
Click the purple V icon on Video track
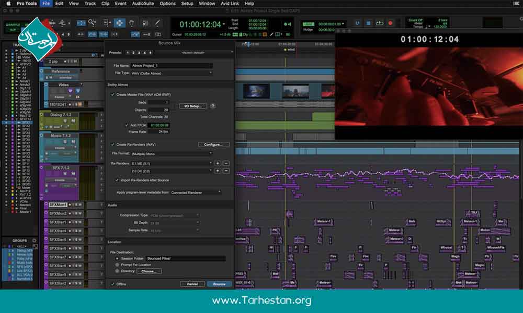tap(71, 90)
